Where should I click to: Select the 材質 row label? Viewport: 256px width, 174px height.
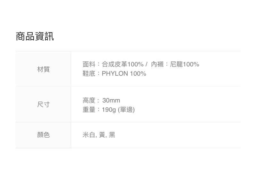click(x=44, y=69)
